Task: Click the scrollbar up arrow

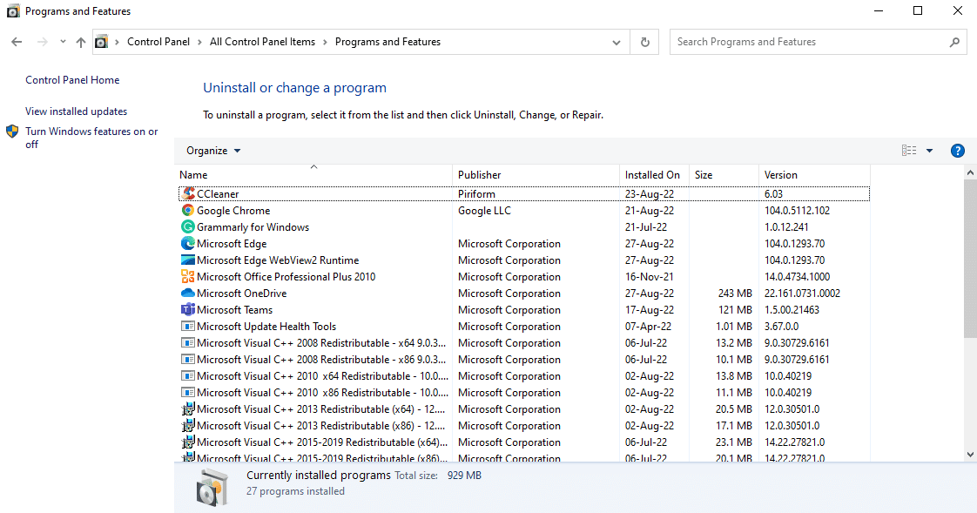Action: coord(969,172)
